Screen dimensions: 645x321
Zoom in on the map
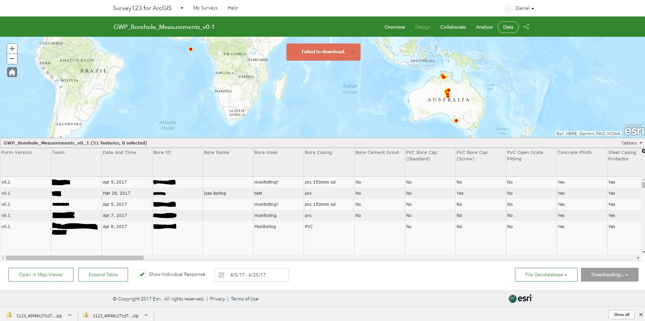(12, 48)
